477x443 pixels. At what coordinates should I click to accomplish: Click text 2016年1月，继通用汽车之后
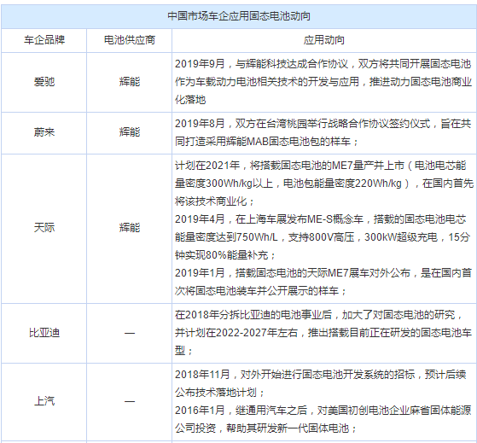coord(323,411)
